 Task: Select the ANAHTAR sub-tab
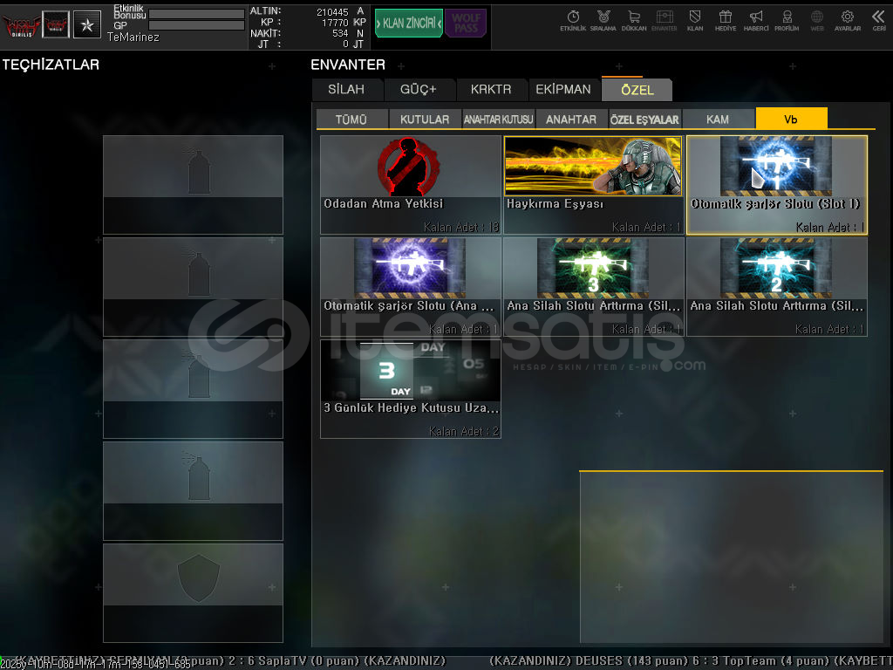[571, 120]
